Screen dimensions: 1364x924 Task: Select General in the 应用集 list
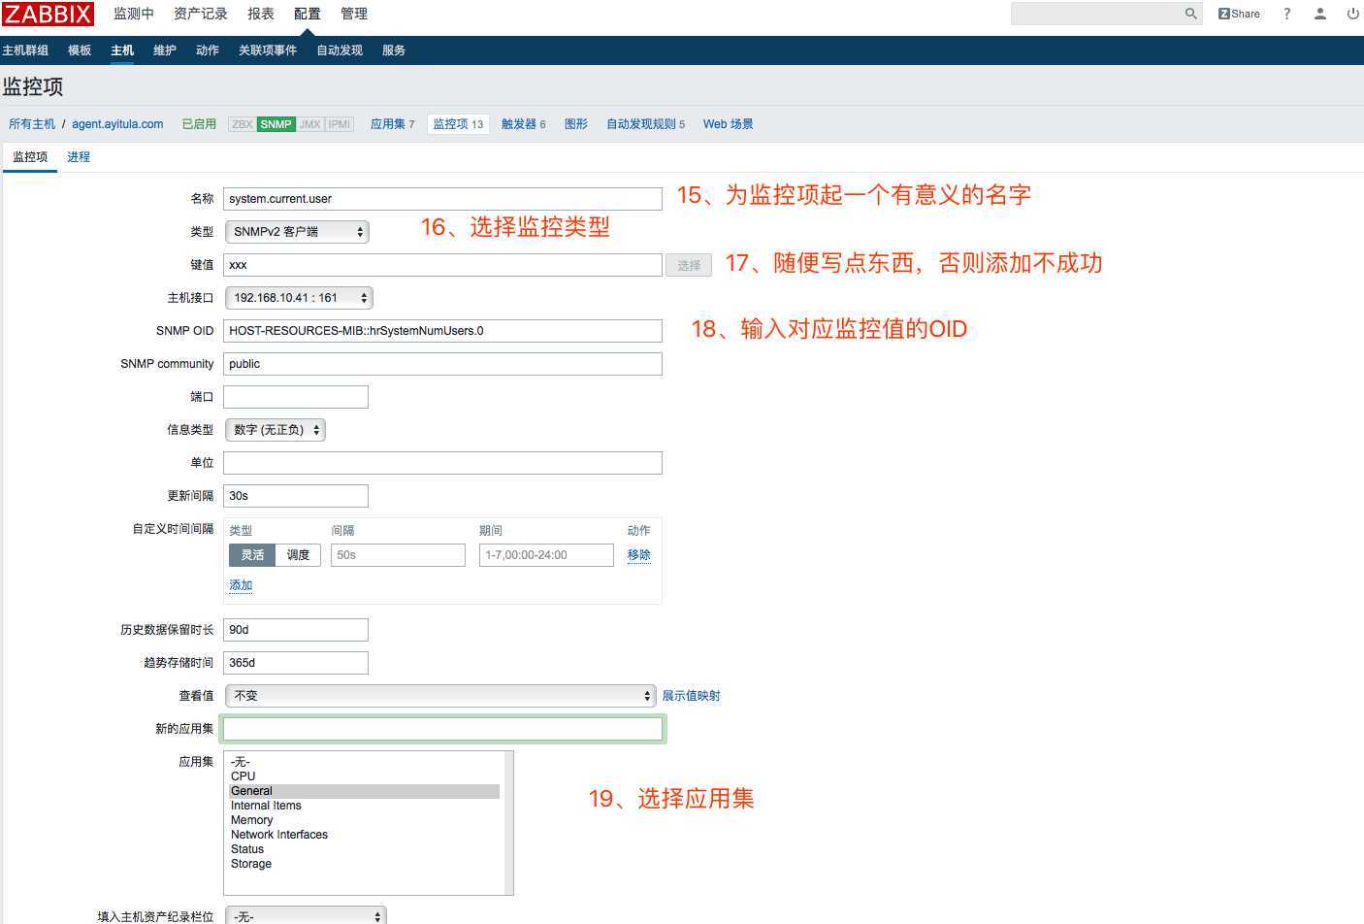(x=364, y=791)
